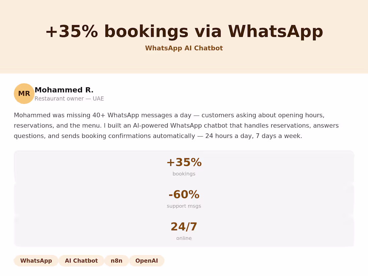Click the word "WhatsApp" in the headline
368x276 pixels.
pos(275,31)
